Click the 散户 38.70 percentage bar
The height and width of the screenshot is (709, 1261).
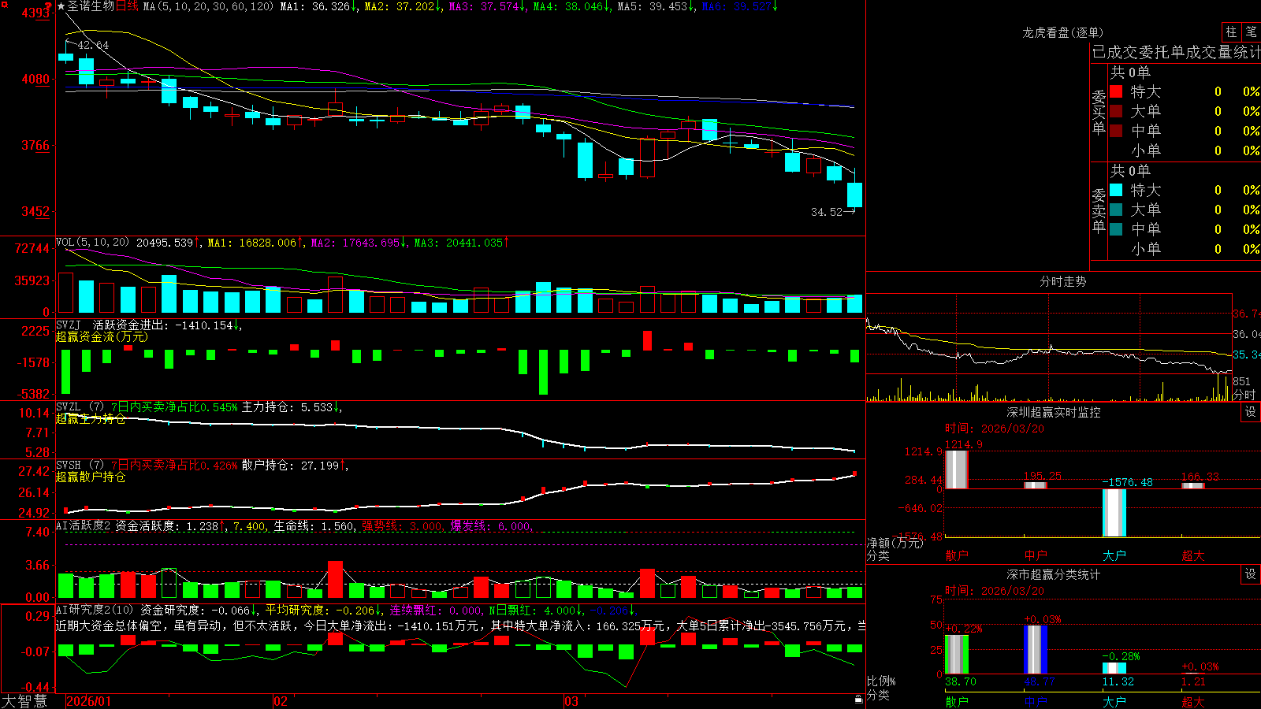pos(956,655)
